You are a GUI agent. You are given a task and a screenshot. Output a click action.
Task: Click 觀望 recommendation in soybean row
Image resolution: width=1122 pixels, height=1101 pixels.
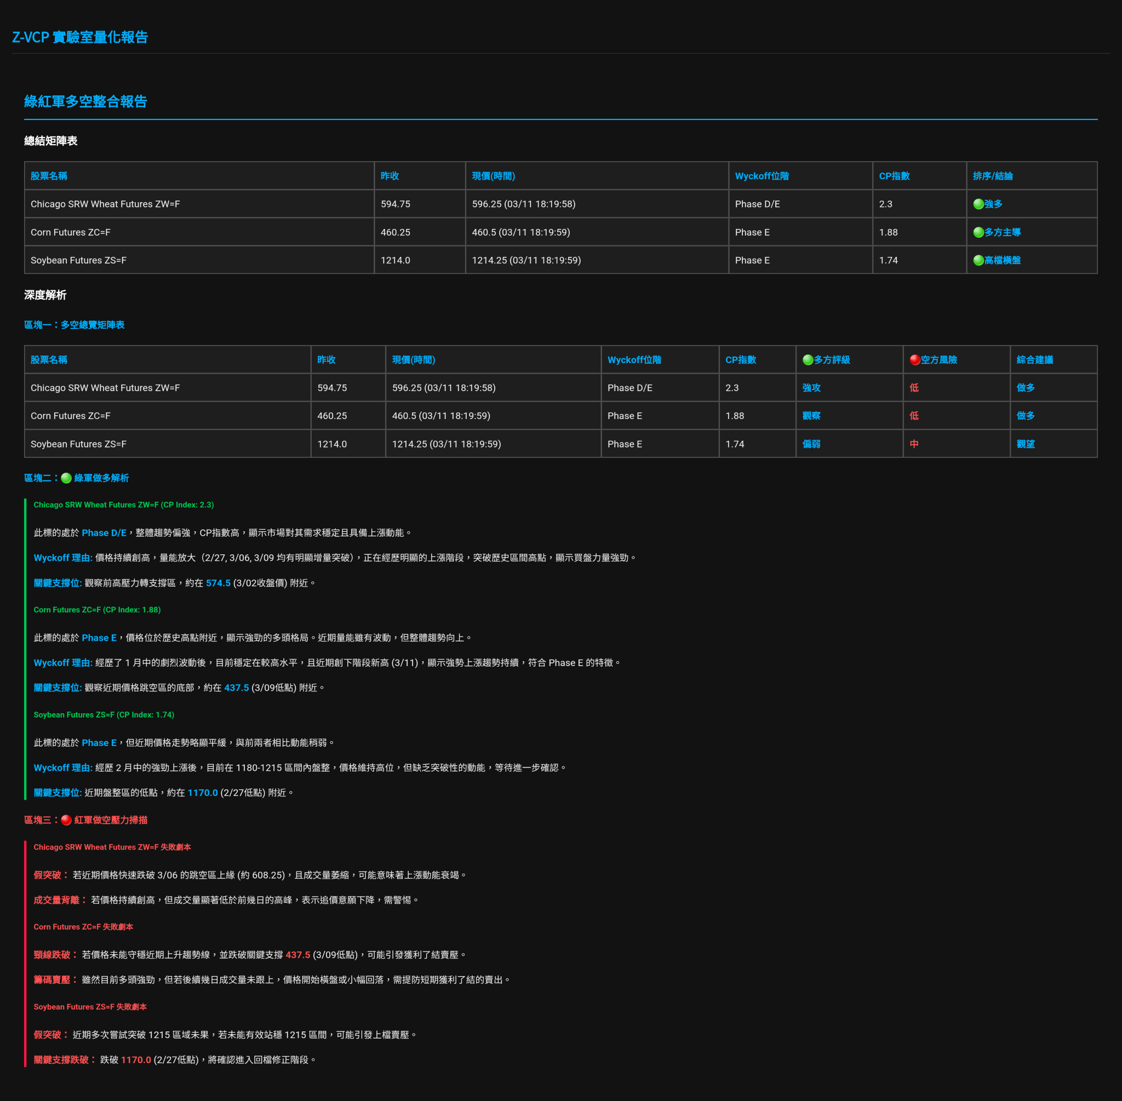pos(1026,444)
